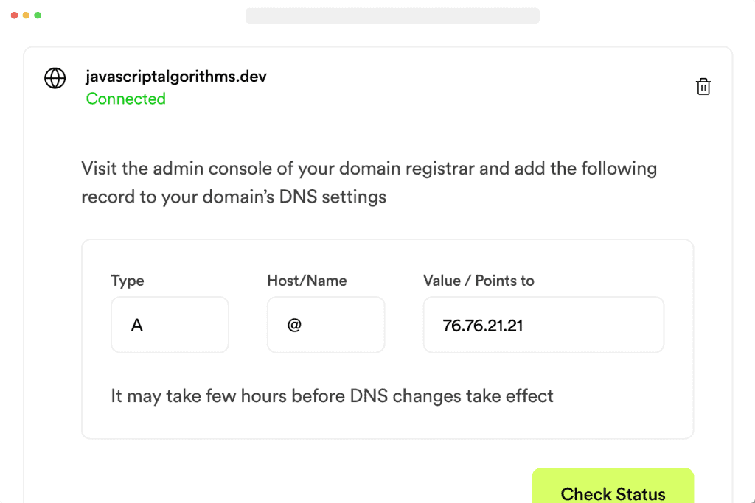
Task: Expand the DNS record details card
Action: click(x=387, y=339)
